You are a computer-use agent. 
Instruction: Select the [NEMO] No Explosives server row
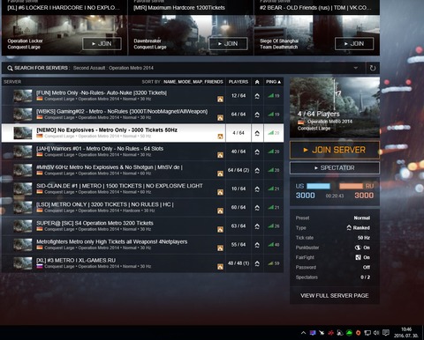click(x=142, y=133)
